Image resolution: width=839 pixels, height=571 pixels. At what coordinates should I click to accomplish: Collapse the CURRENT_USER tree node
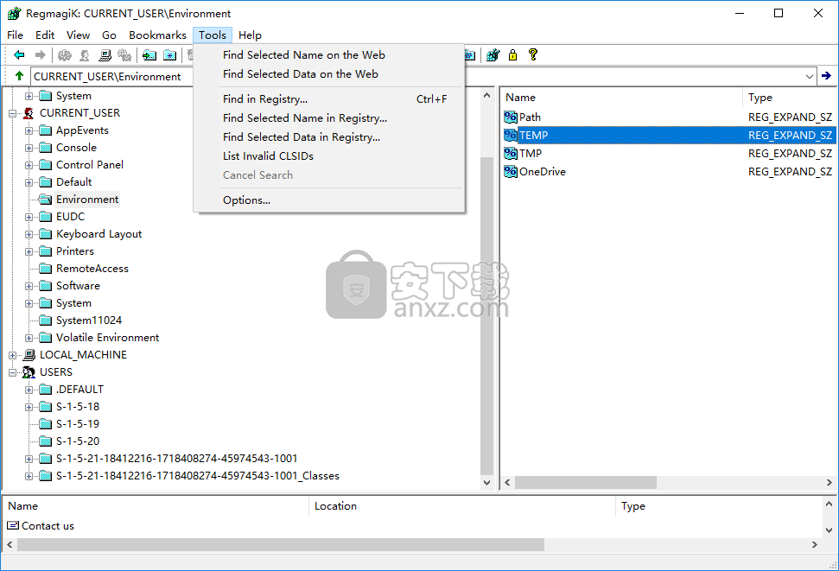[10, 112]
